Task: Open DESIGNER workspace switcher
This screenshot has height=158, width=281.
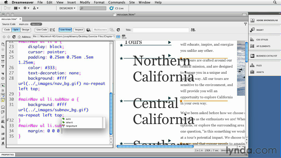Action: pyautogui.click(x=67, y=8)
